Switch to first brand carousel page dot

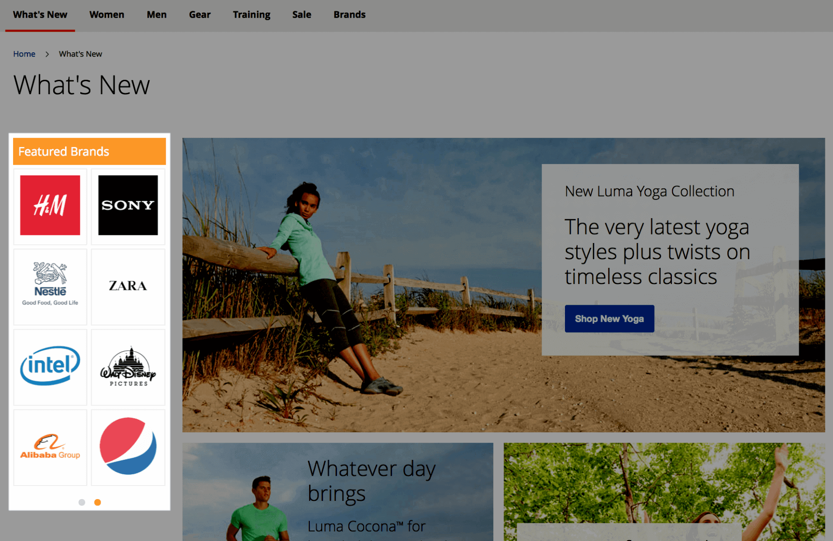[82, 502]
